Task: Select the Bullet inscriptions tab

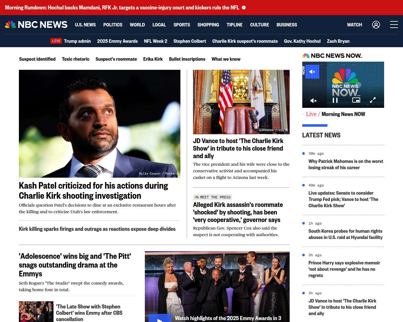Action: 187,59
